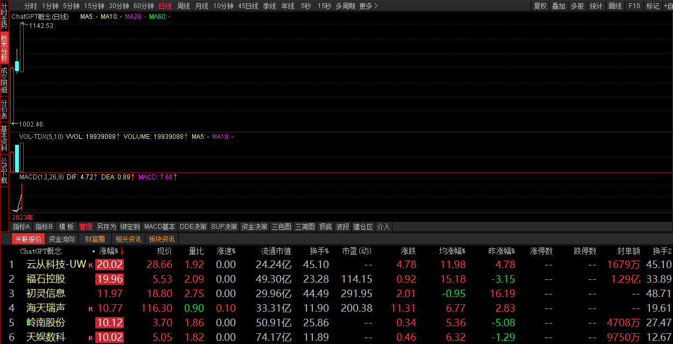
Task: Select the 5分钟 timeframe
Action: (71, 6)
